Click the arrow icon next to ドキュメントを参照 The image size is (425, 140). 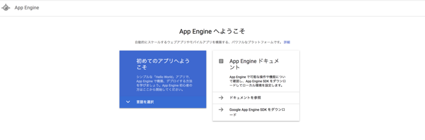point(221,98)
